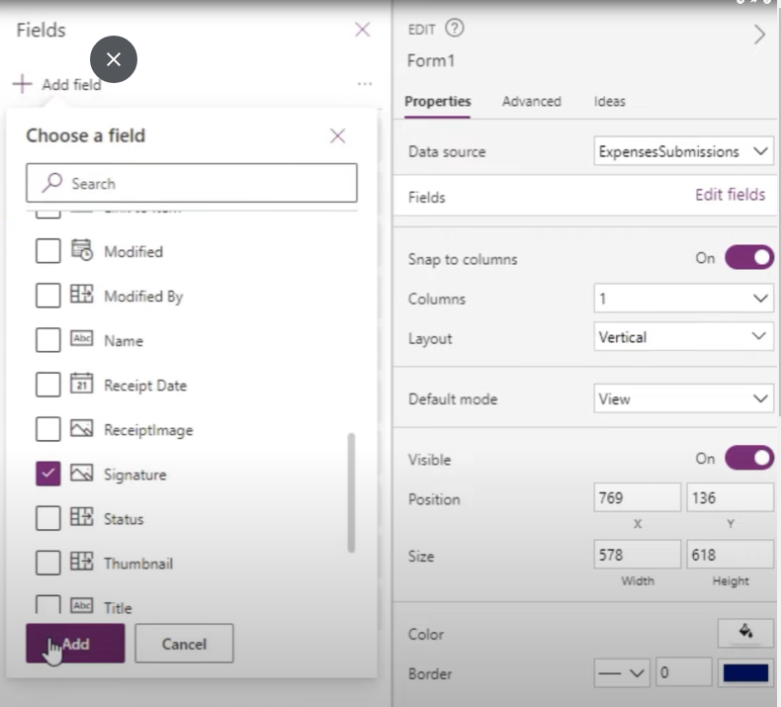Click the Border thickness input field

coord(683,672)
